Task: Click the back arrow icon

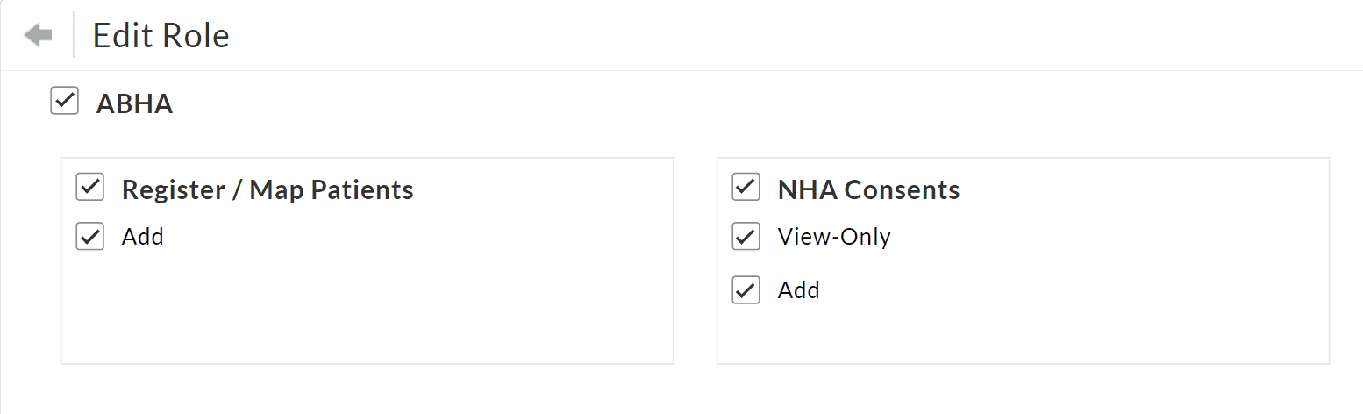Action: pyautogui.click(x=38, y=36)
